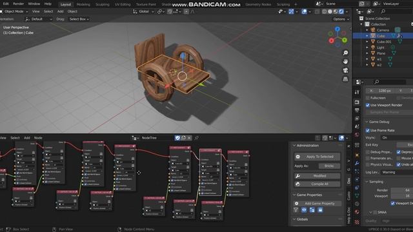Open the Modifiers wrench properties tab

pos(357,163)
